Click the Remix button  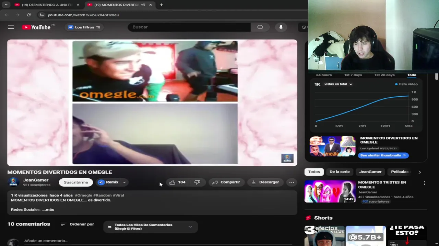[108, 182]
